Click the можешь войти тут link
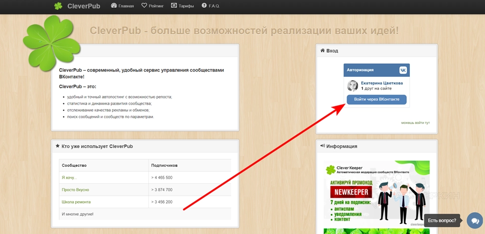485x234 pixels. [x=415, y=122]
